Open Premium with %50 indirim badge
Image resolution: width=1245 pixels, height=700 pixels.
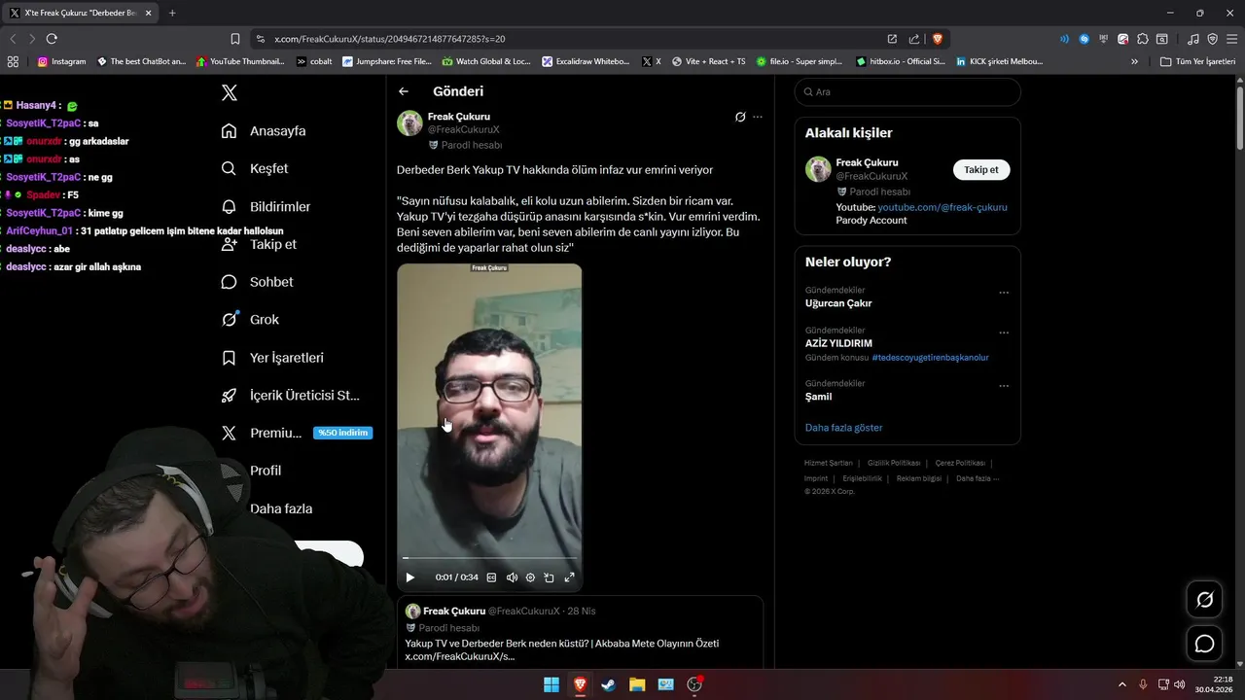click(x=297, y=433)
